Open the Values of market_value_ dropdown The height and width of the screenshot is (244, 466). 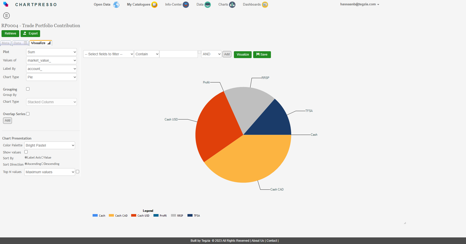pos(51,60)
